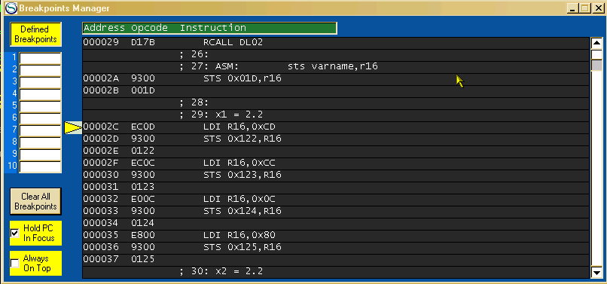Minimize the Breakpoints Manager window
The image size is (607, 284).
[x=572, y=8]
